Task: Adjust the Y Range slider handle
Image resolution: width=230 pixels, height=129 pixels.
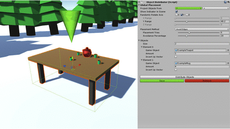Action: [187, 21]
